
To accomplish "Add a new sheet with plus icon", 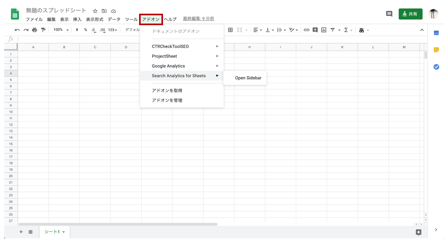I will coord(21,232).
